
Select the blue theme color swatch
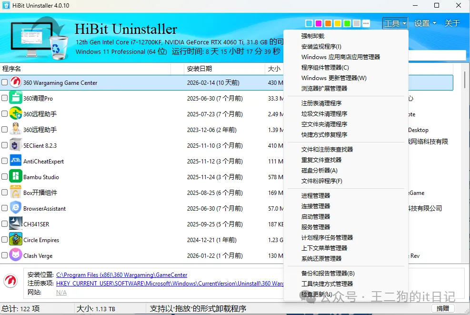pyautogui.click(x=309, y=23)
